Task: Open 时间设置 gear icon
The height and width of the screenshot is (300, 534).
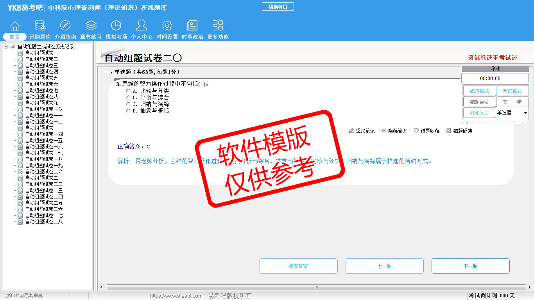Action: [x=167, y=26]
